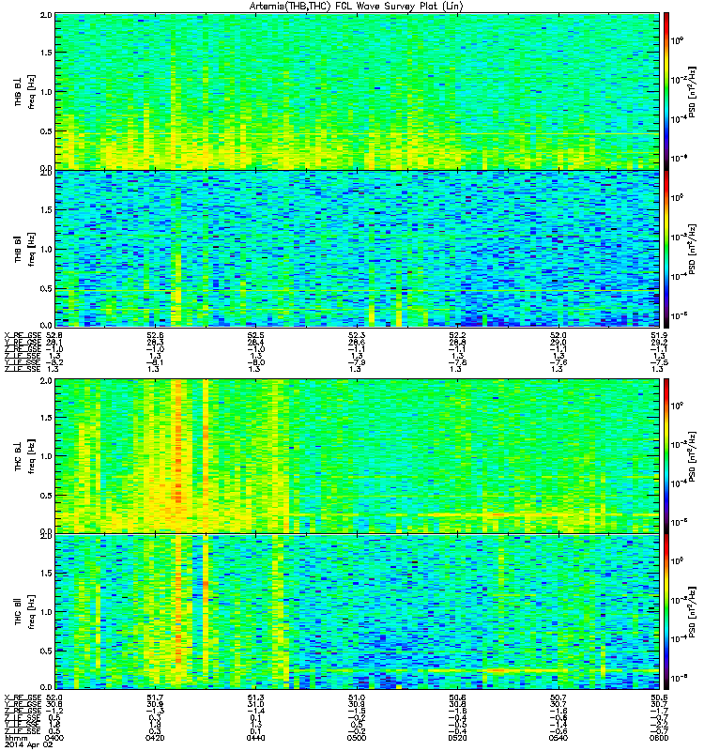Click THB X_RE_GSE value "52.8"
Viewport: 704px width, 751px height.
pos(54,335)
